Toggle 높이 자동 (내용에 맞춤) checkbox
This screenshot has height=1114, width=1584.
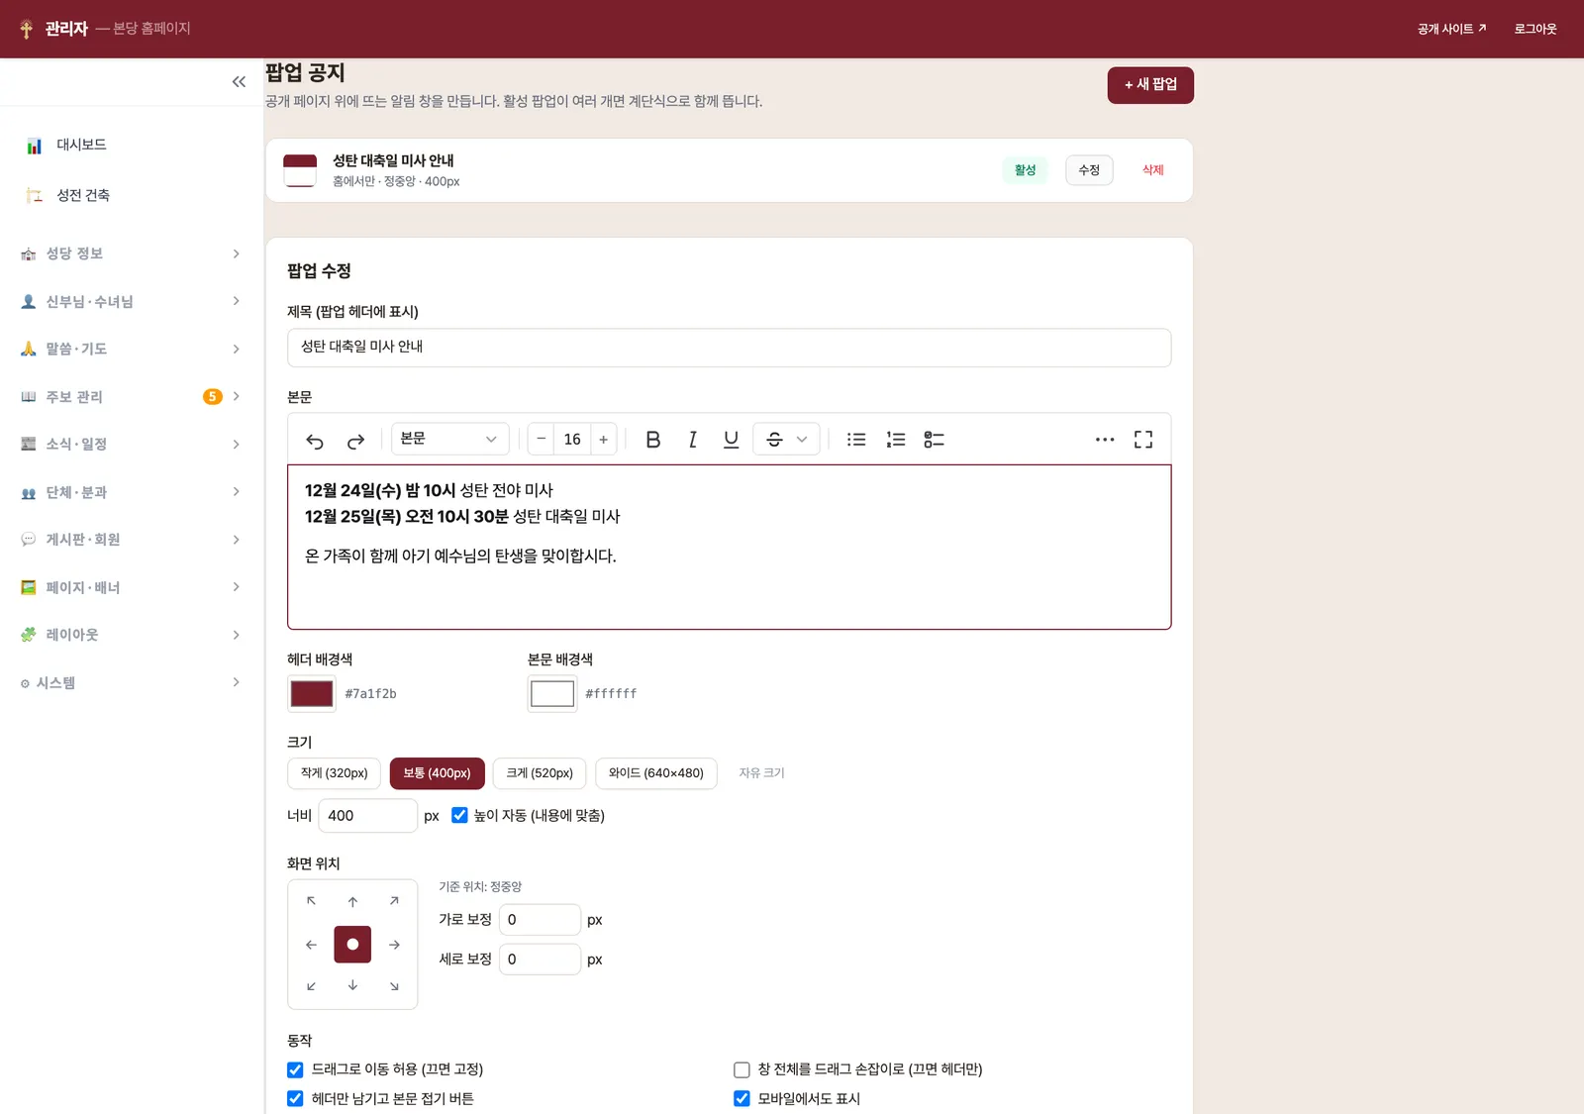[x=459, y=815]
